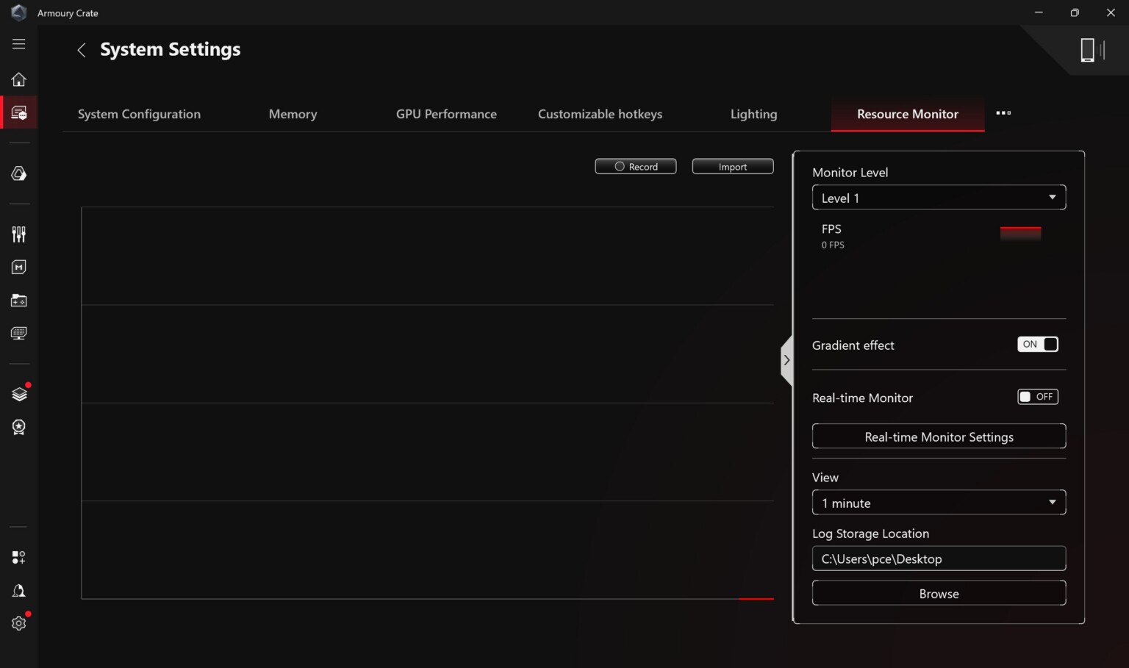Screen dimensions: 1129x668
Task: Enable the Real-time Monitor switch
Action: click(1037, 397)
